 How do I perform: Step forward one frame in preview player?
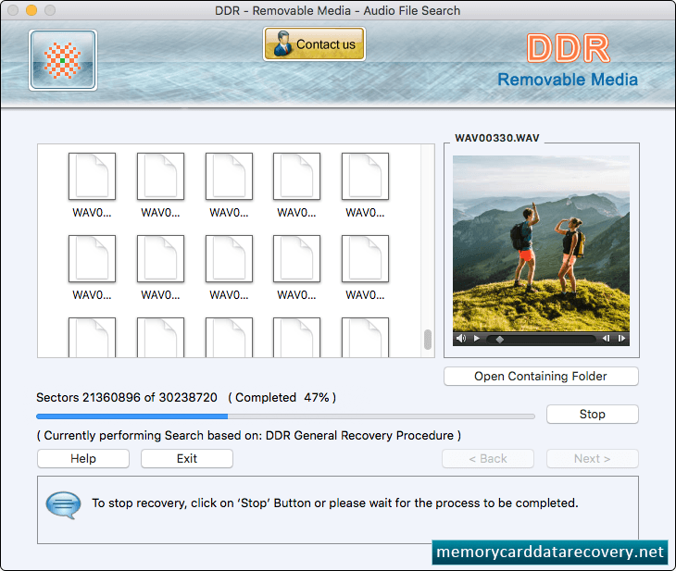click(x=621, y=339)
